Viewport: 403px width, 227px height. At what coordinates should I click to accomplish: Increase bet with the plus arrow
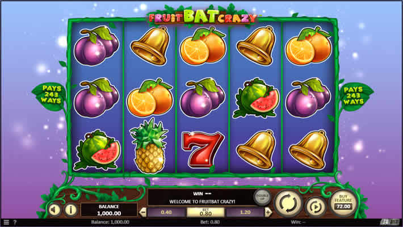coord(268,212)
